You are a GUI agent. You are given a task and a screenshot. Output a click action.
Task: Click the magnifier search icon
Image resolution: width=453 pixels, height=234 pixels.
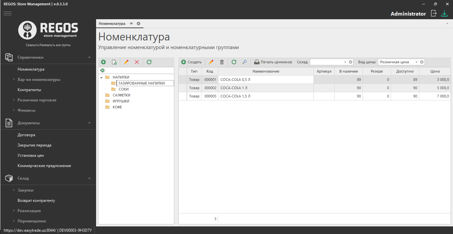click(245, 62)
